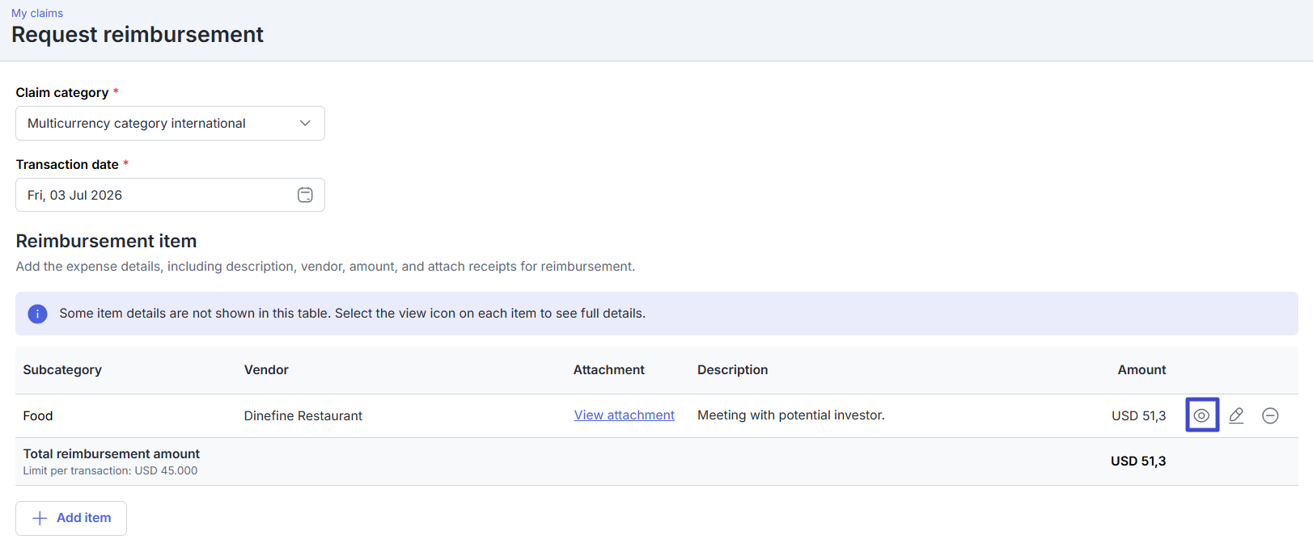This screenshot has height=552, width=1313.
Task: Click the Amount column header
Action: coord(1141,369)
